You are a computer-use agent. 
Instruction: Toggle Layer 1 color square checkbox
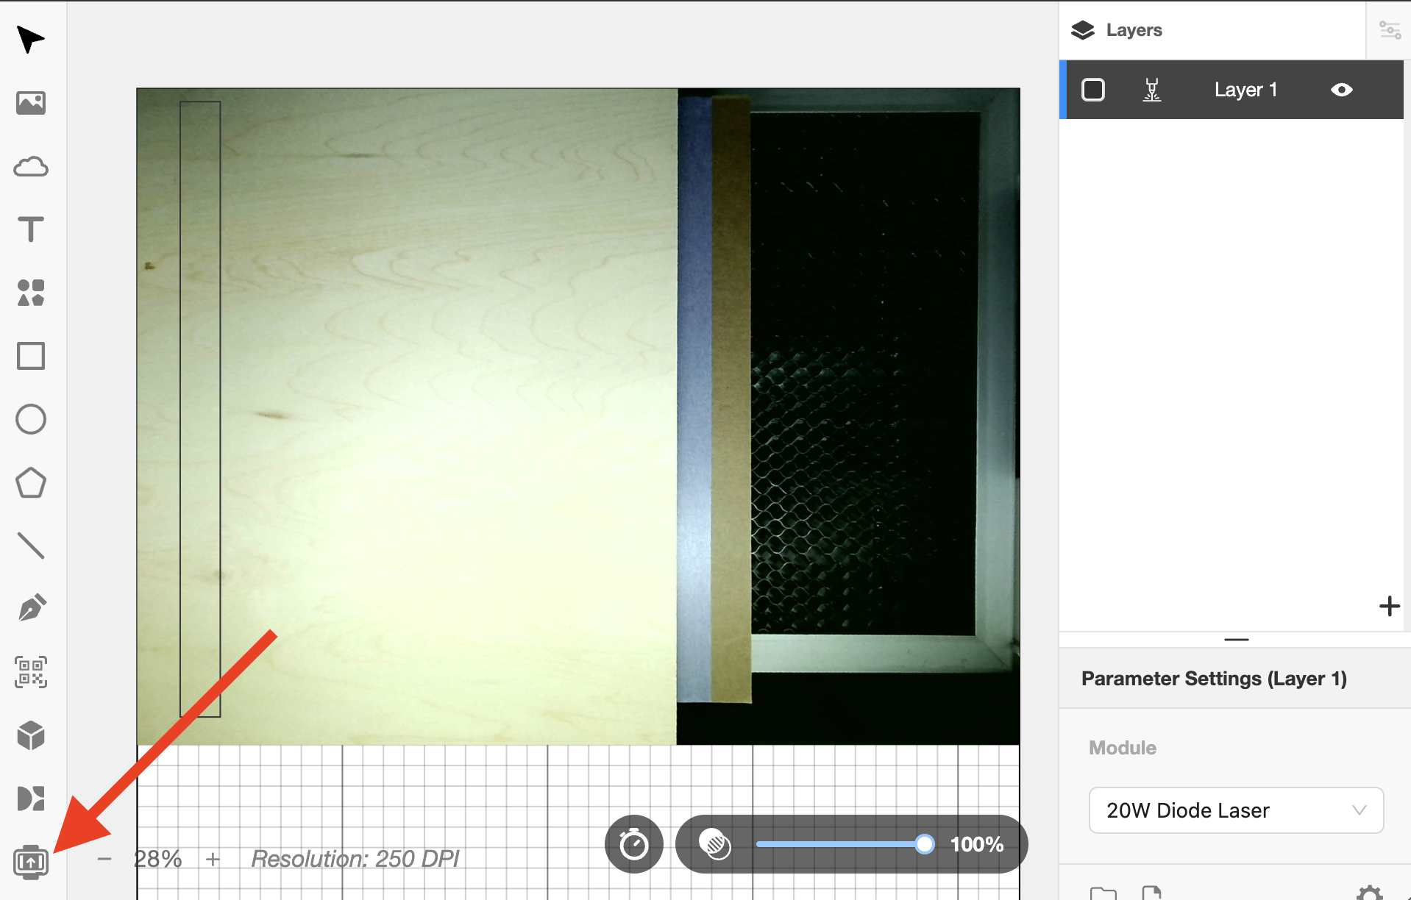coord(1093,90)
